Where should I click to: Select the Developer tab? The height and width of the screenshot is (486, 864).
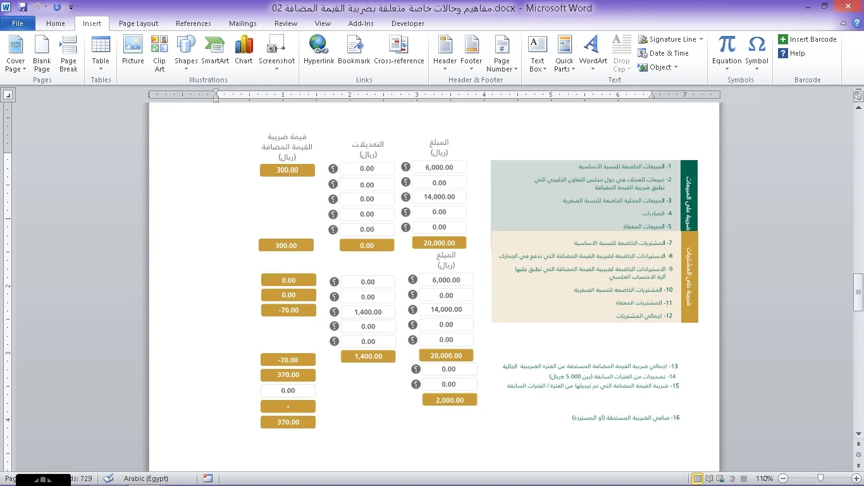click(408, 23)
